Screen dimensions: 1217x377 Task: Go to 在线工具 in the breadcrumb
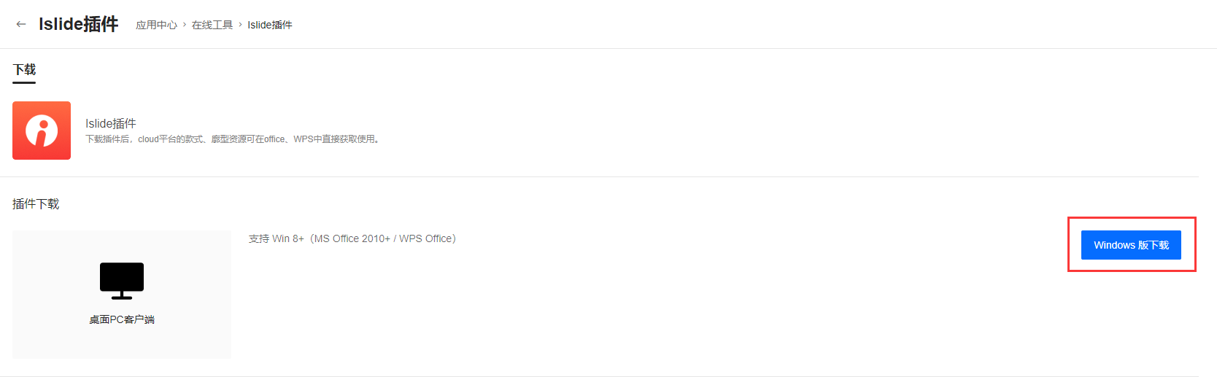[x=212, y=25]
